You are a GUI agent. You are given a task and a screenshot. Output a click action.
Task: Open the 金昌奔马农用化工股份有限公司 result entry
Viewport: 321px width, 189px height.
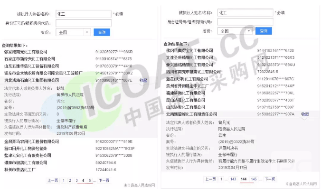[x=31, y=142]
